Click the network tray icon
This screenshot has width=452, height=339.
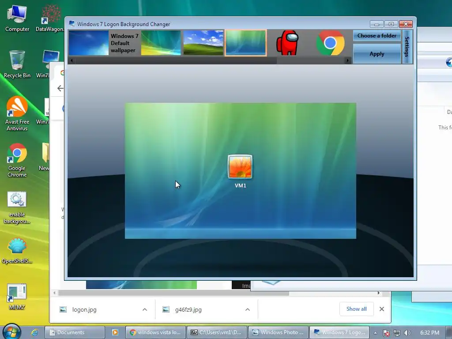(397, 333)
